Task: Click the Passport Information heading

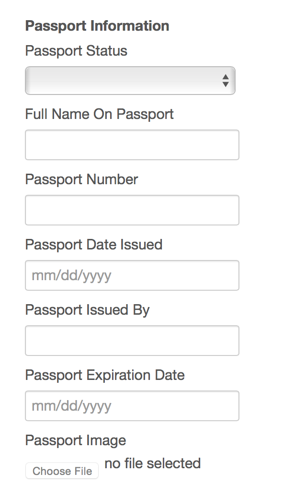Action: pyautogui.click(x=97, y=26)
